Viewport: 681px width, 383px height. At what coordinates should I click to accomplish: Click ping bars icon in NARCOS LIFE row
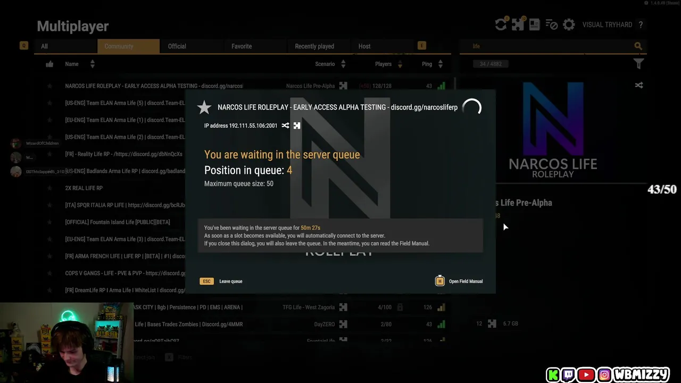pyautogui.click(x=441, y=86)
